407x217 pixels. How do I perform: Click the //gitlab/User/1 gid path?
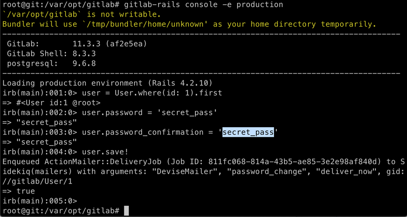click(37, 181)
